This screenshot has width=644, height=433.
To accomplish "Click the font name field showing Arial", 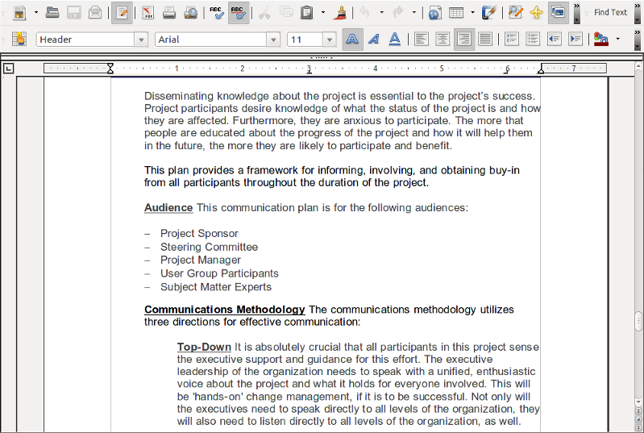I will 210,40.
